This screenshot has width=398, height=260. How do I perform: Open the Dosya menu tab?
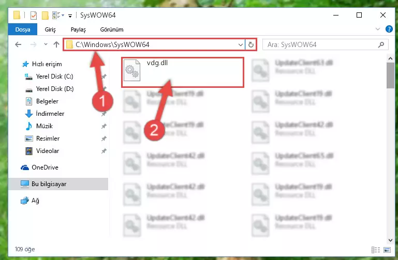pos(23,29)
